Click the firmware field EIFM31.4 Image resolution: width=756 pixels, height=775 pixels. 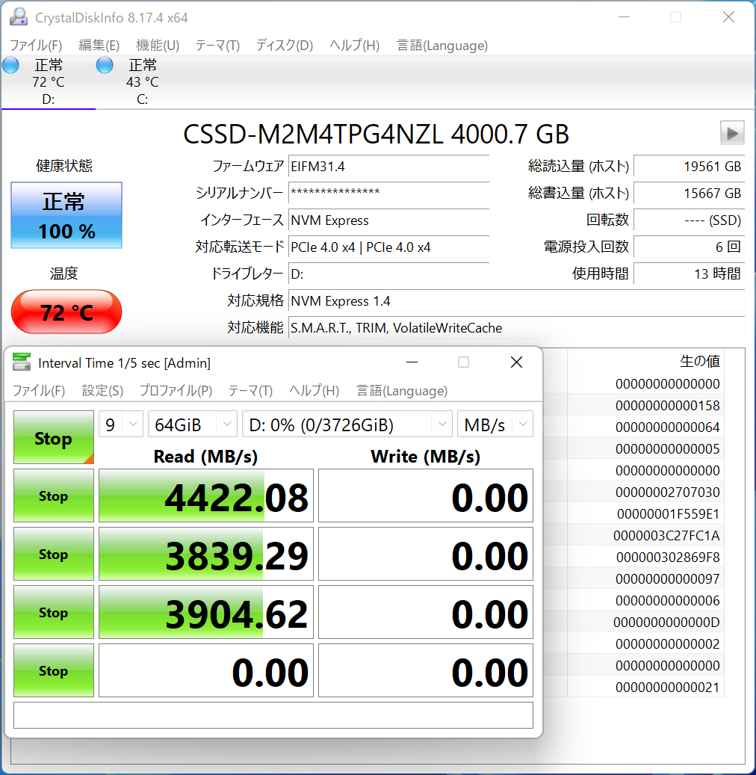(389, 167)
